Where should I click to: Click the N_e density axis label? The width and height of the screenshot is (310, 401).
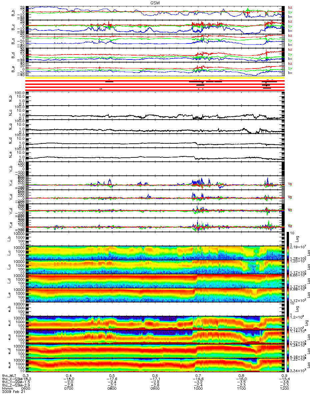(x=10, y=155)
